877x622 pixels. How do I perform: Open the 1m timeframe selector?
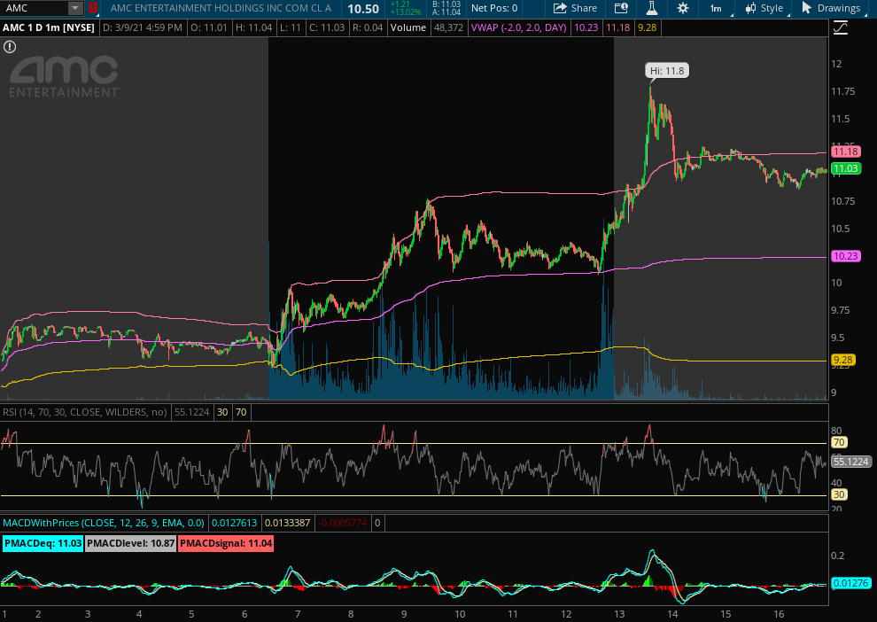tap(717, 8)
